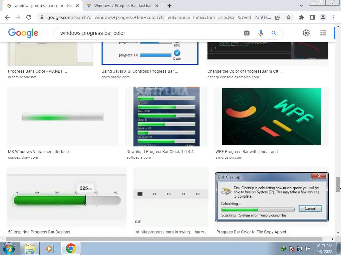Click the blue magnifier search button
Screen dimensions: 341x255
(274, 33)
